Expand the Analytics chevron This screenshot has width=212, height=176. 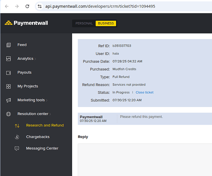point(35,59)
